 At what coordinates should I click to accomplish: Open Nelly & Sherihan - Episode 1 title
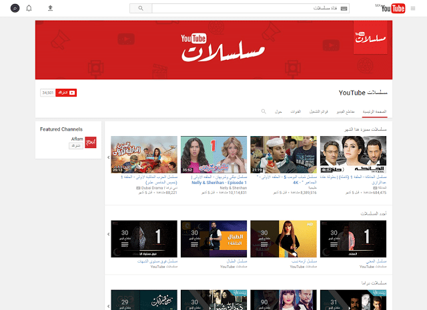(219, 180)
